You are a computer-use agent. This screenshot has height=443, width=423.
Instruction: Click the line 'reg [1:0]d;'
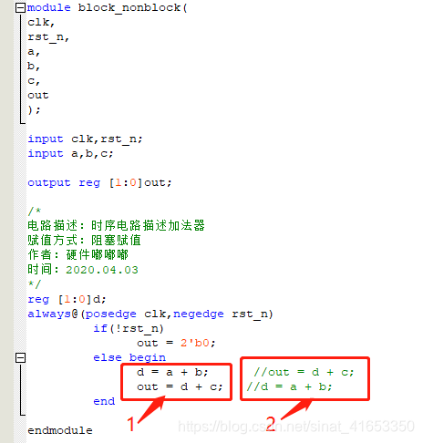pyautogui.click(x=67, y=299)
